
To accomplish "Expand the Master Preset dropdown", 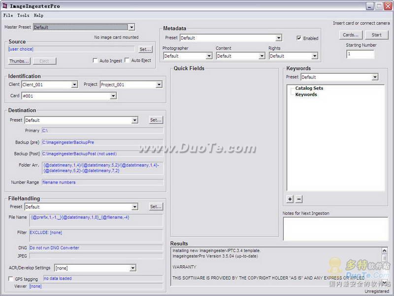I will [131, 27].
